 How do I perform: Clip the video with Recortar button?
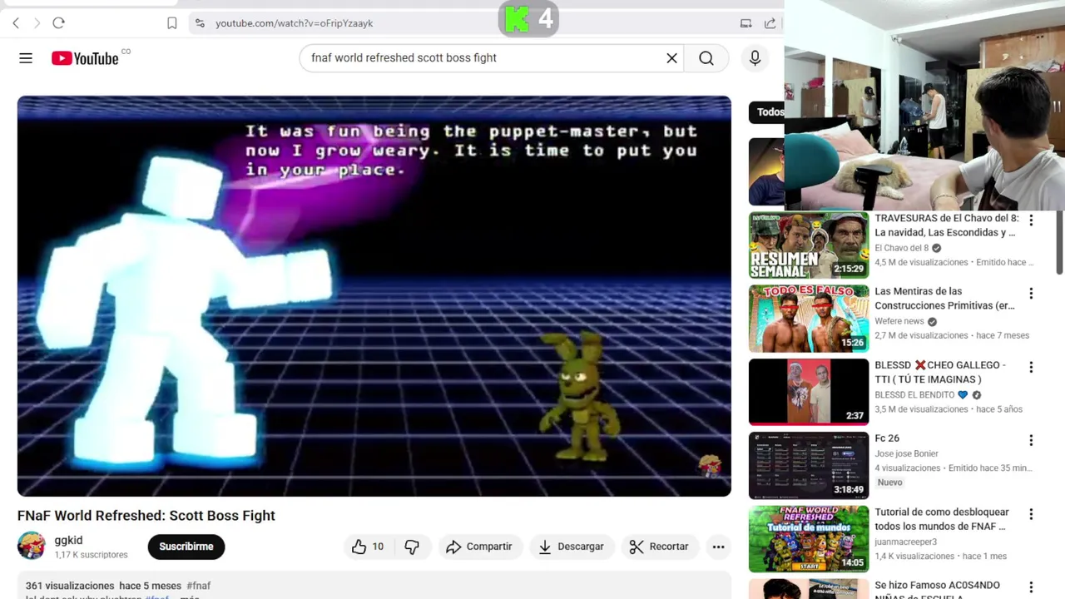click(659, 547)
